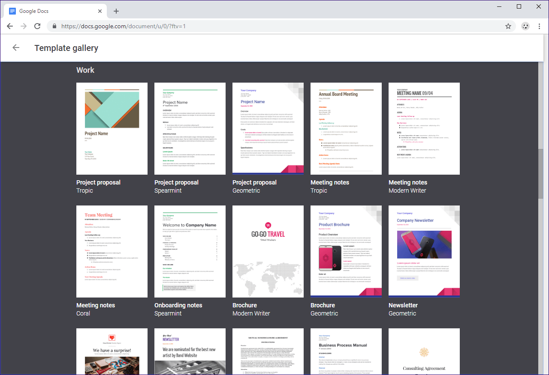Open the Newsletter Geometric template thumbnail
The width and height of the screenshot is (549, 375).
point(424,251)
